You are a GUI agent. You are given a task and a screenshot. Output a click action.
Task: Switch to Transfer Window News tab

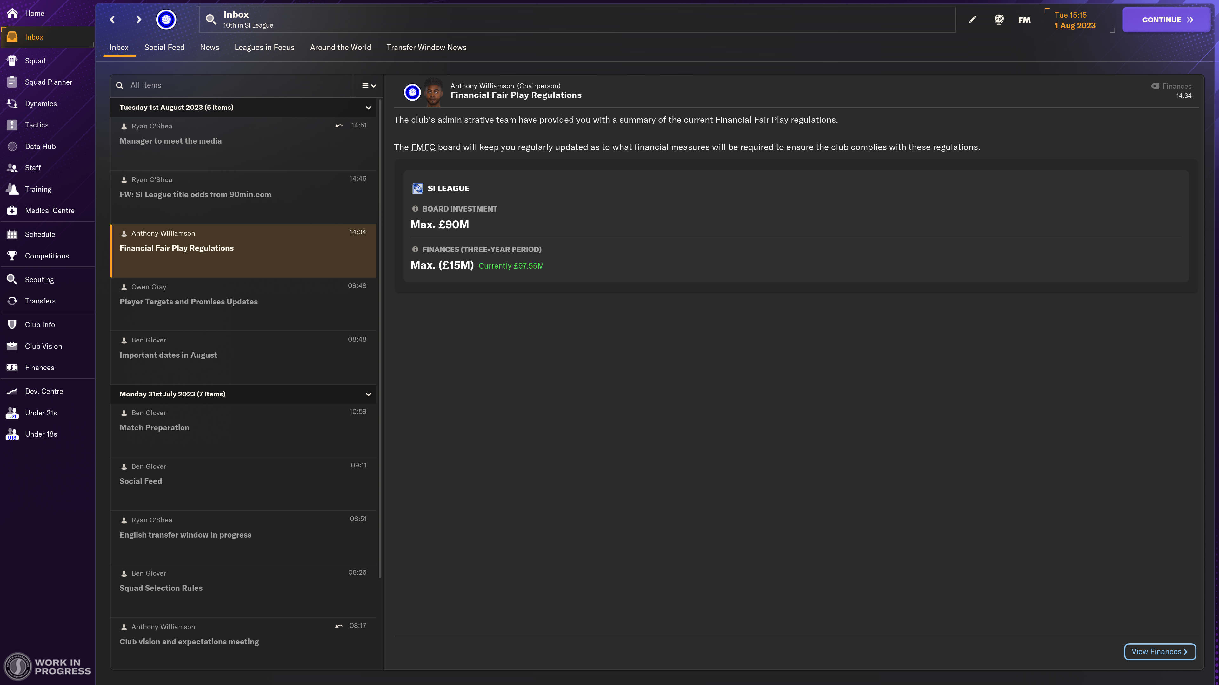[426, 47]
